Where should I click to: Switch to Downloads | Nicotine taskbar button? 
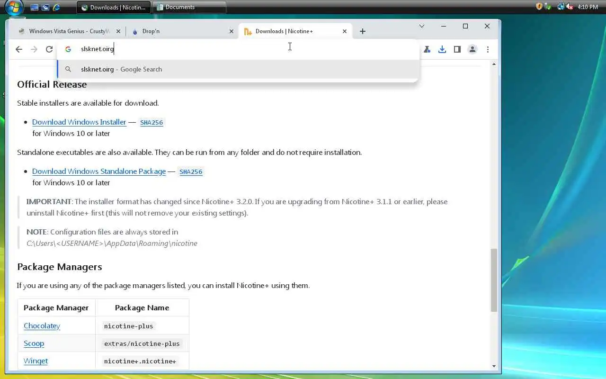[114, 7]
